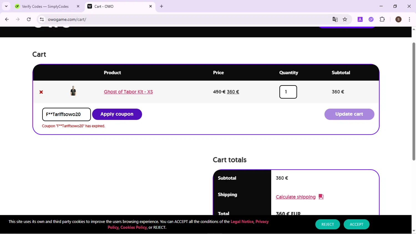Image resolution: width=416 pixels, height=234 pixels.
Task: Click the Price column header
Action: pos(219,73)
